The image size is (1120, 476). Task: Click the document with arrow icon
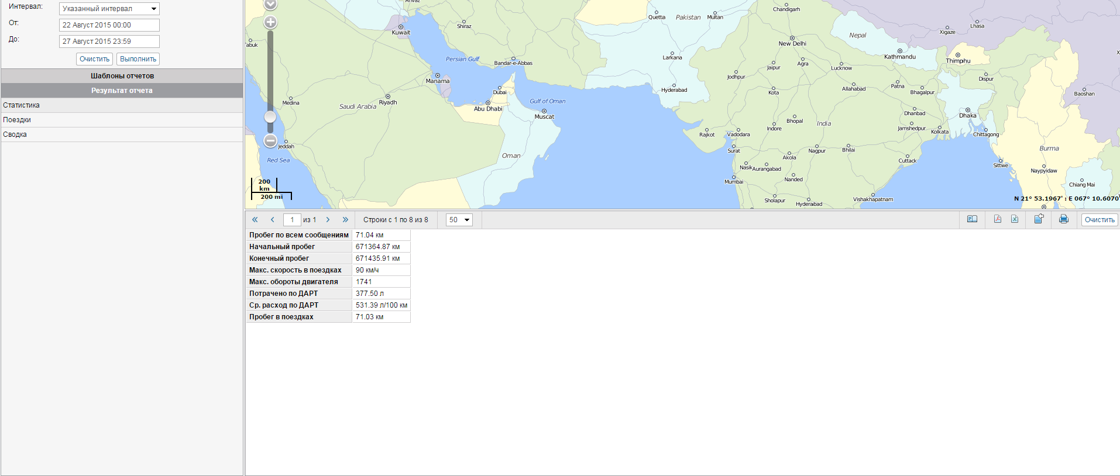[1039, 219]
